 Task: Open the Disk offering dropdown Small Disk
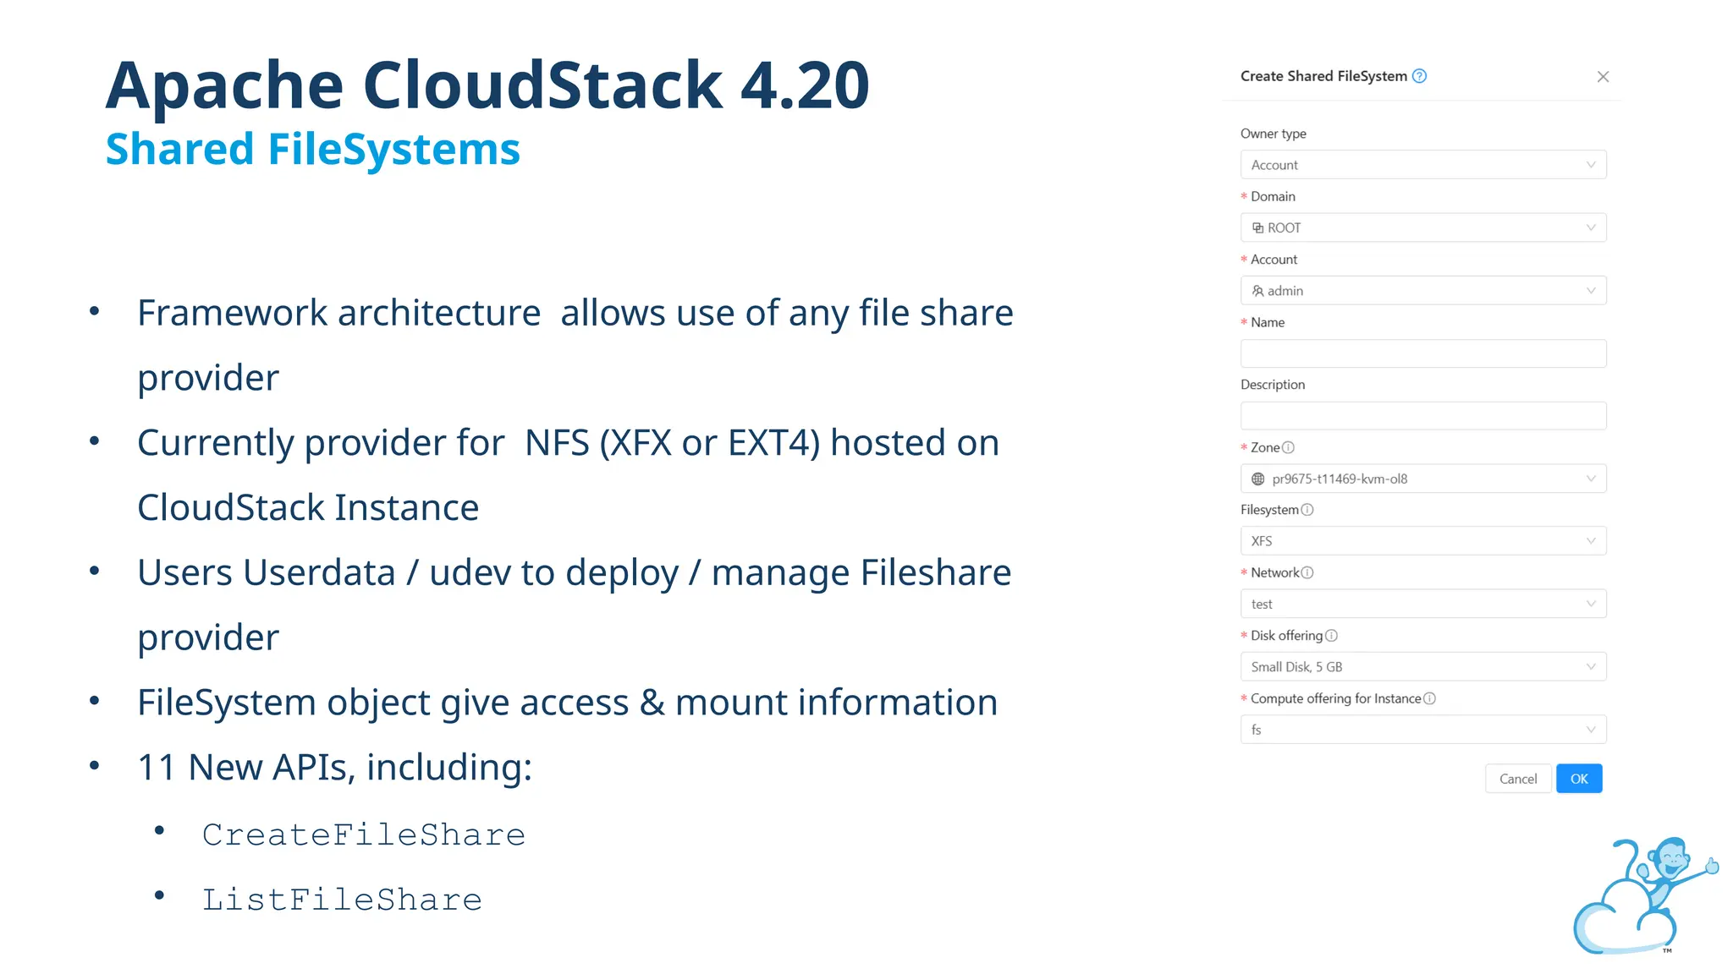pyautogui.click(x=1423, y=667)
